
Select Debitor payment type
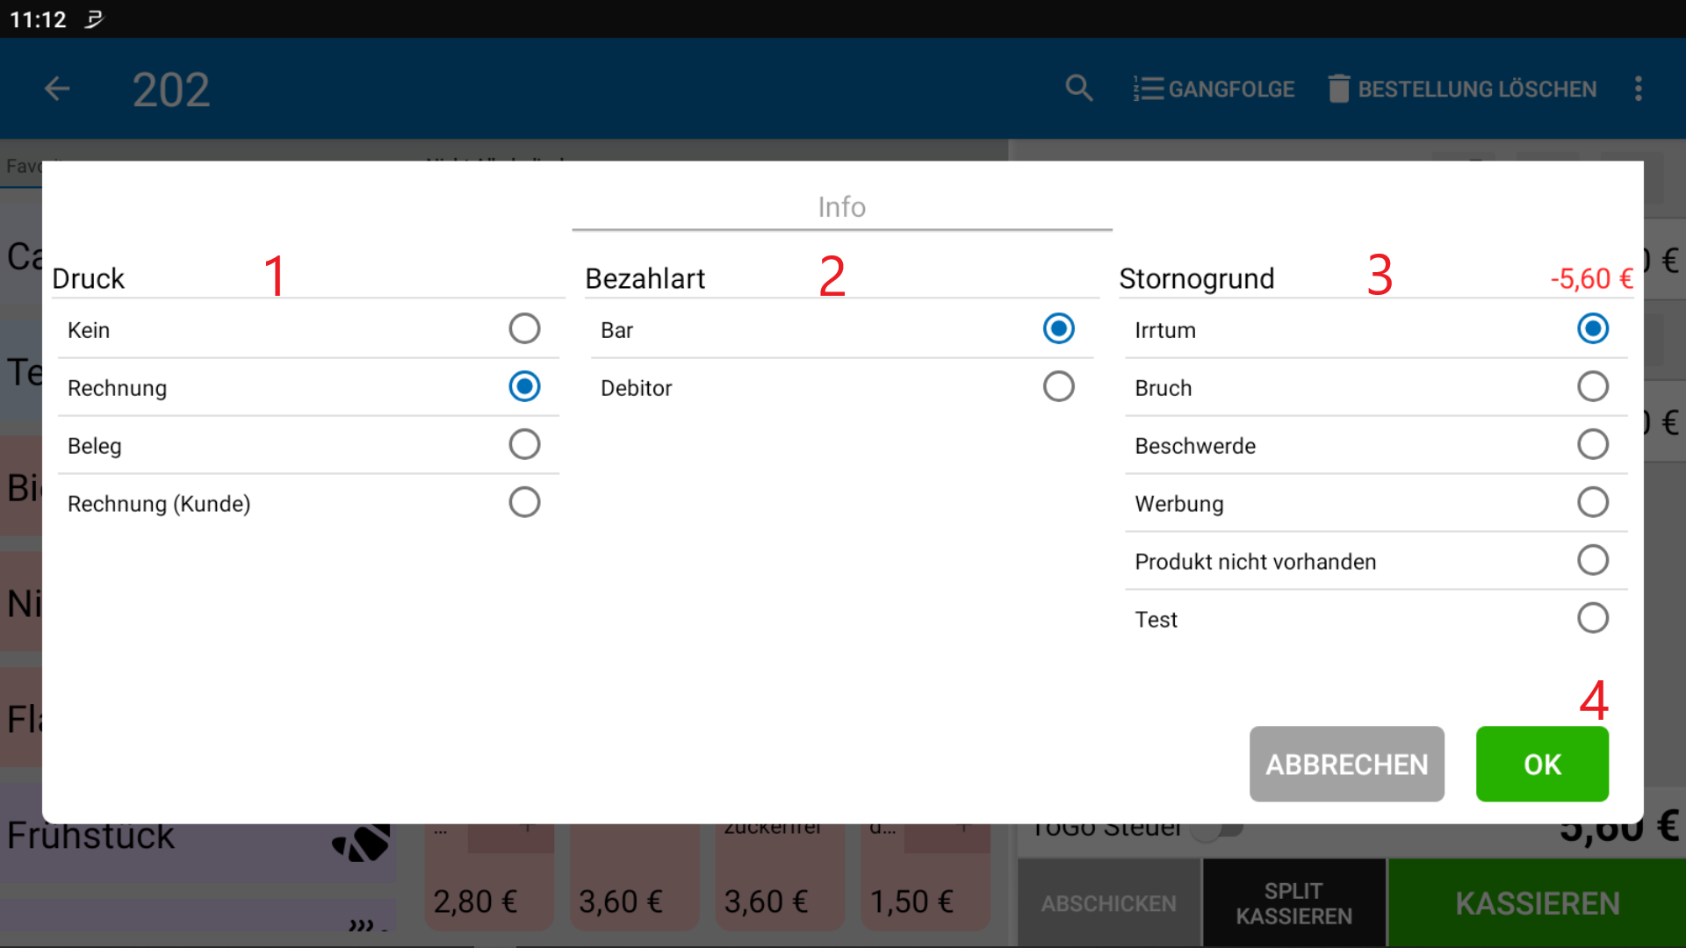1058,387
